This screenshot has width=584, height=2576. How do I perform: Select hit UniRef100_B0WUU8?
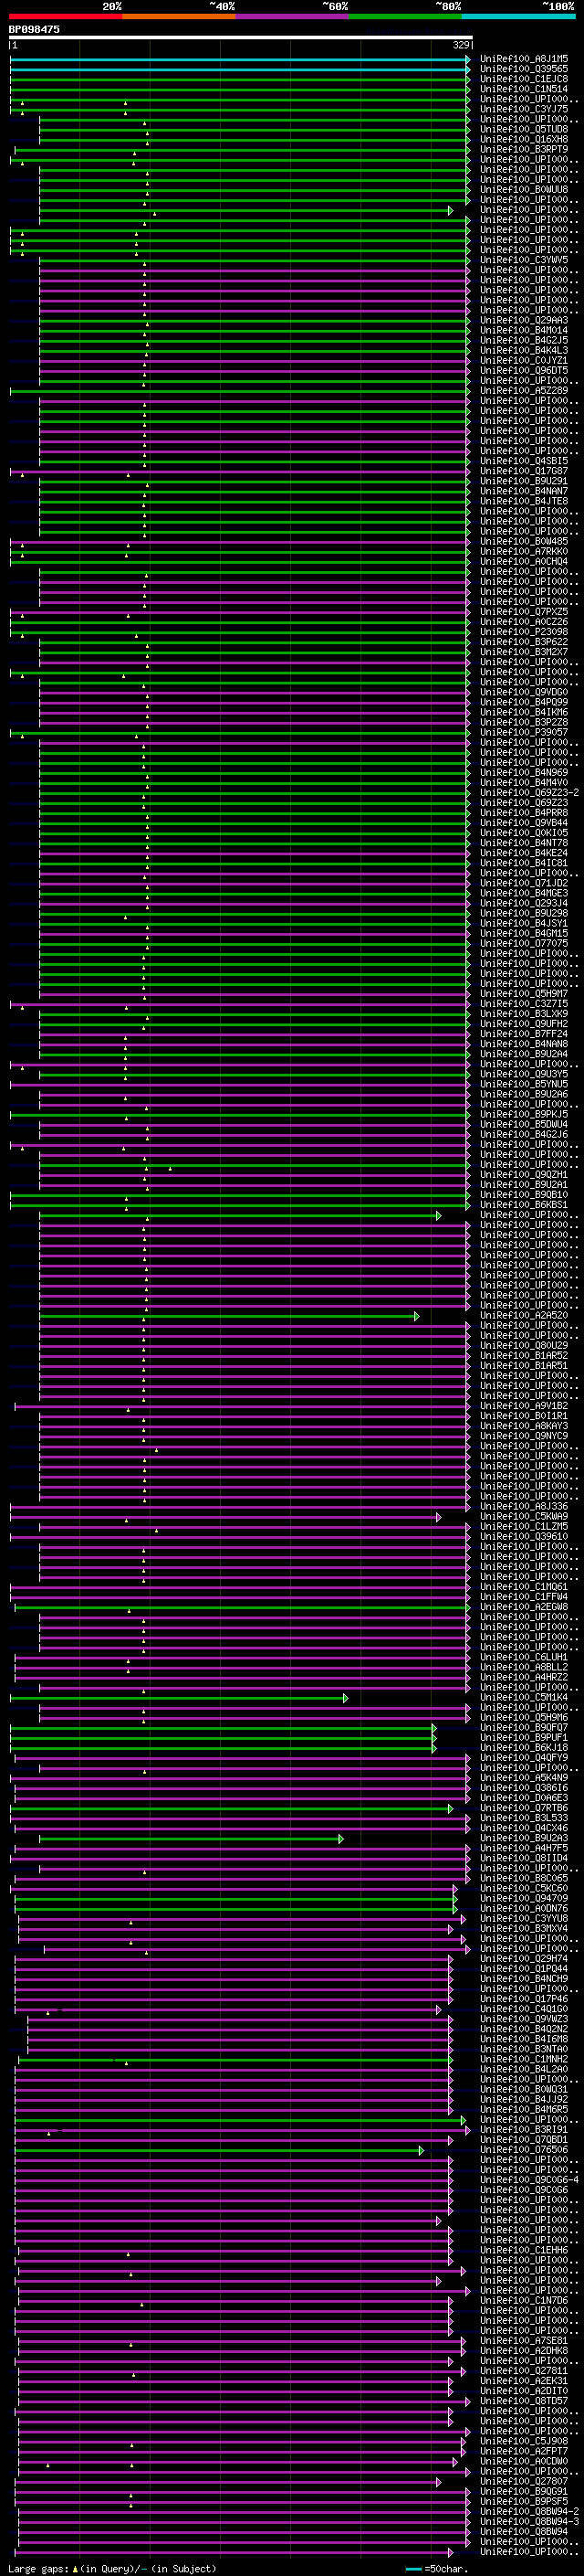click(524, 190)
